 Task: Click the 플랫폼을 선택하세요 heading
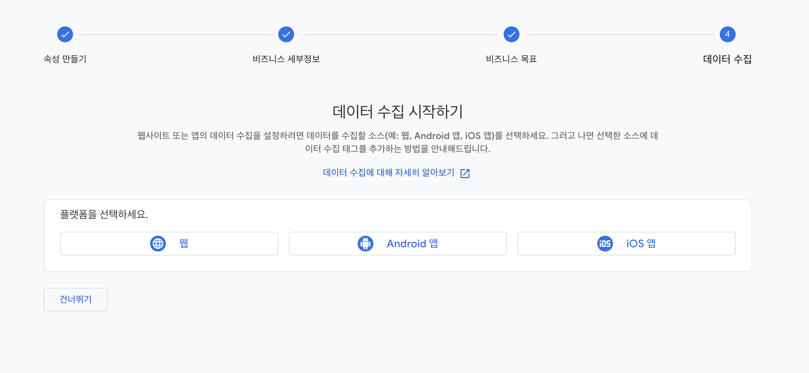(x=104, y=215)
